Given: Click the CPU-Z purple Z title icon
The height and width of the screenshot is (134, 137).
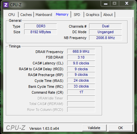Looking at the screenshot, I should [x=6, y=5].
